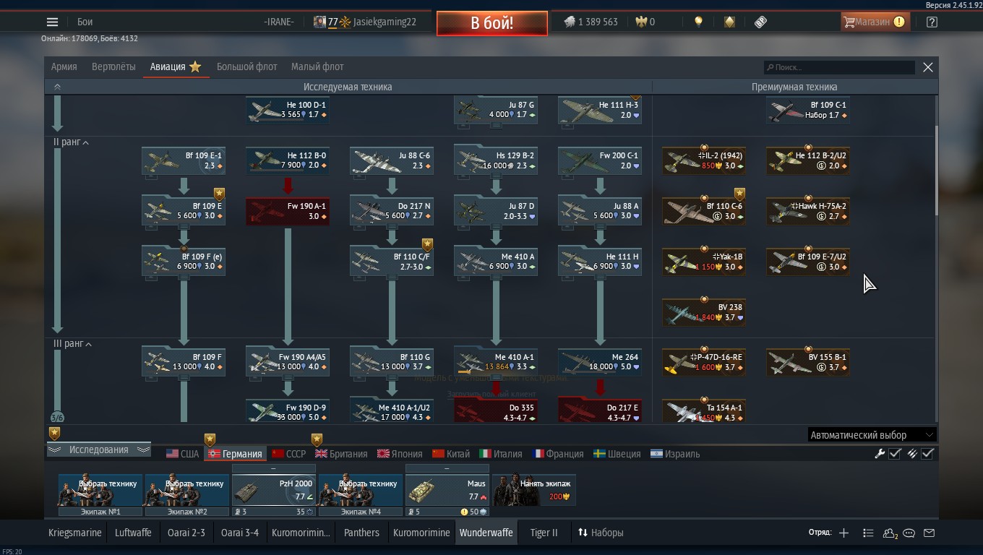983x555 pixels.
Task: Select the premium IL-2 (1942) aircraft
Action: click(704, 160)
